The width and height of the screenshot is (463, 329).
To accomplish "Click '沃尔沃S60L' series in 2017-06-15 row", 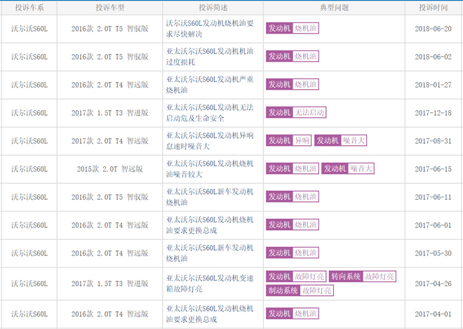I will [29, 169].
